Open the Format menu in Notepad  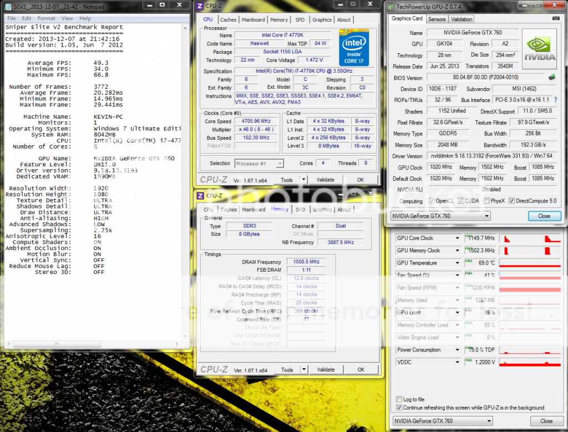click(x=46, y=18)
